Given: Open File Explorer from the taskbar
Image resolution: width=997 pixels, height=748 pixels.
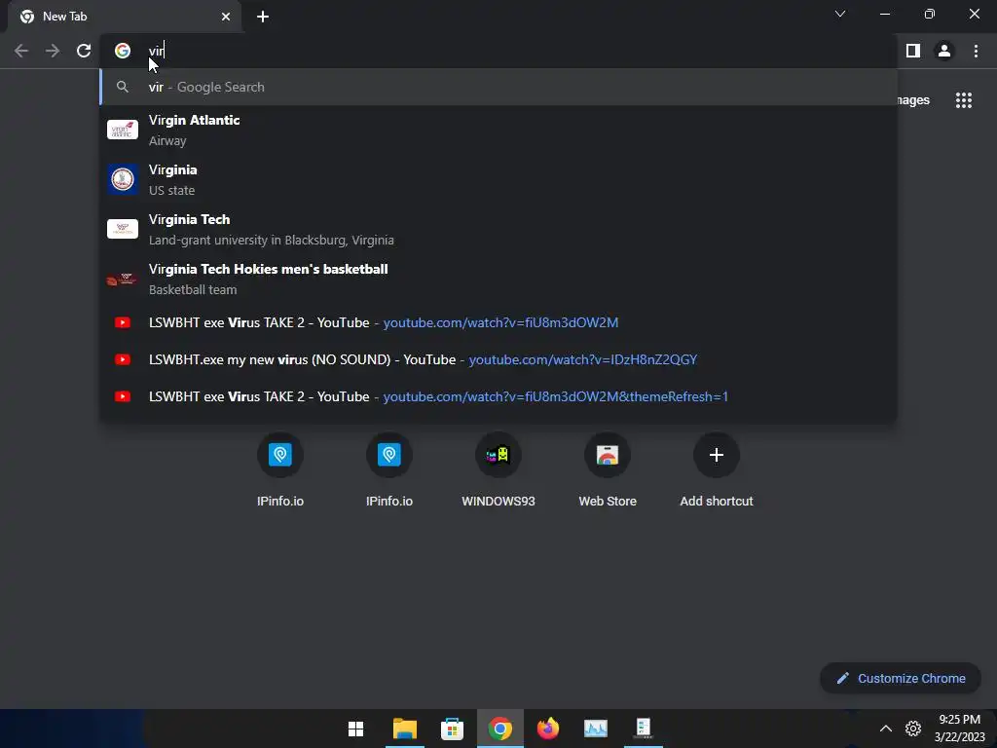Looking at the screenshot, I should 404,729.
